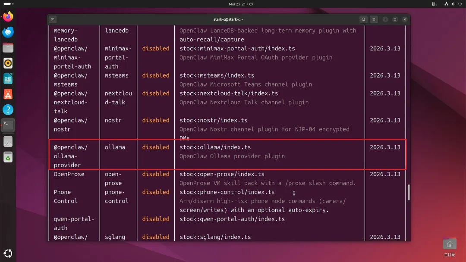Click the stock:msteams/index.ts text

217,75
